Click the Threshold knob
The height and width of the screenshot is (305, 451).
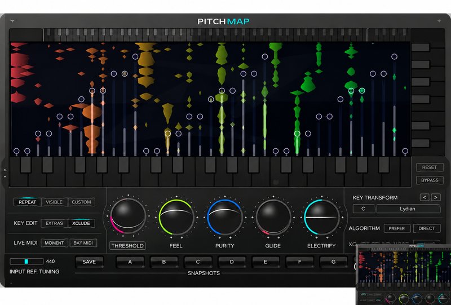128,216
